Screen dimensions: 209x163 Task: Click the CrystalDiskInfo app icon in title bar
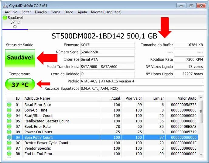[x=5, y=5]
